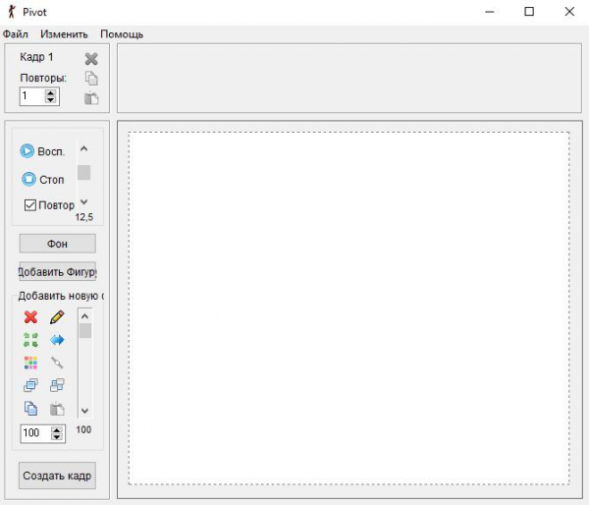Increase figure size 100 up arrow
Screen dimensions: 589x505
(x=57, y=429)
